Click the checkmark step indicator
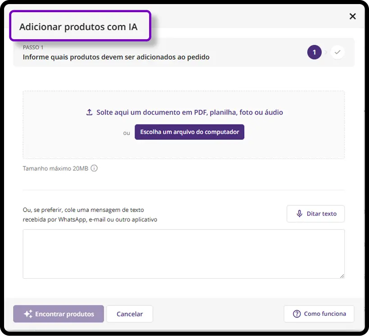Viewport: 369px width, 336px height. [x=337, y=52]
